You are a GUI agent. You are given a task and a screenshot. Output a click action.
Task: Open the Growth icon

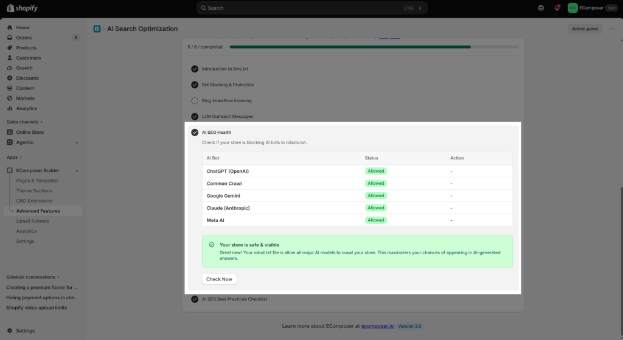10,68
